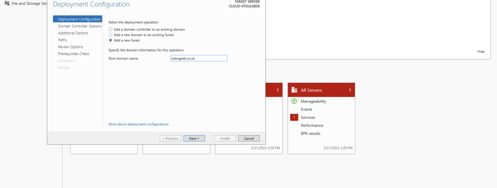Open the Paths step in sidebar
This screenshot has height=188, width=497.
[x=62, y=40]
